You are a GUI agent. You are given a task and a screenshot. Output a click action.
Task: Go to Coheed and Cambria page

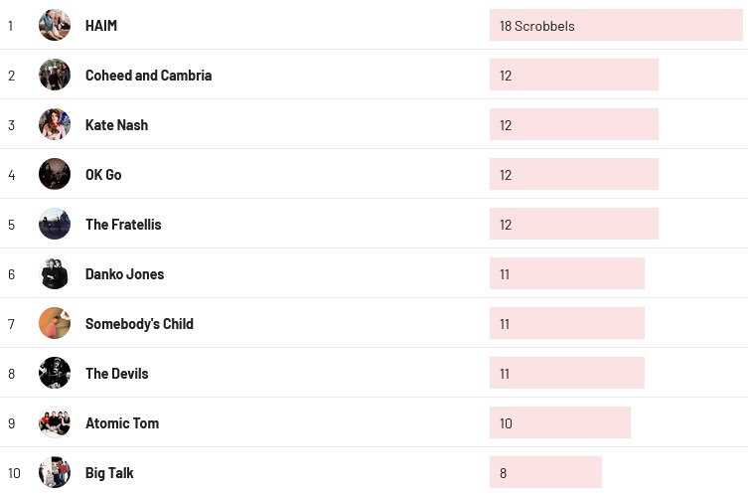[148, 76]
